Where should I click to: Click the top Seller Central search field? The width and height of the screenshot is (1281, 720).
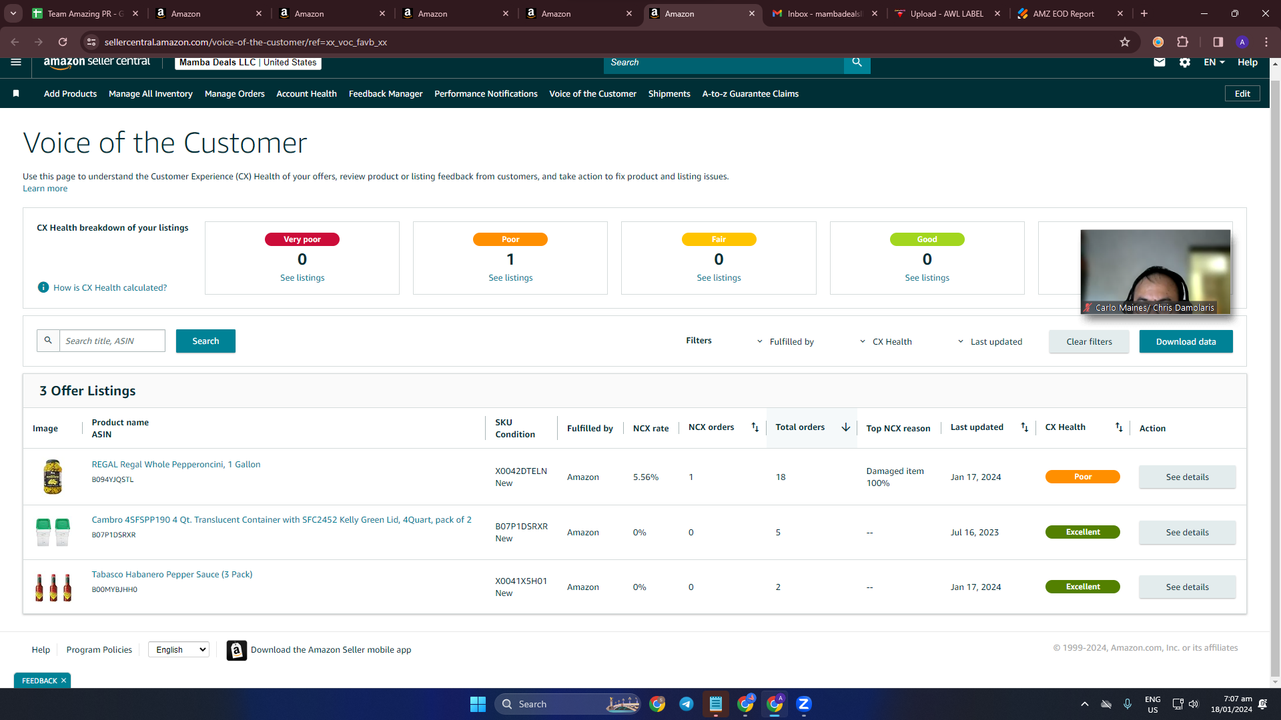pyautogui.click(x=723, y=63)
